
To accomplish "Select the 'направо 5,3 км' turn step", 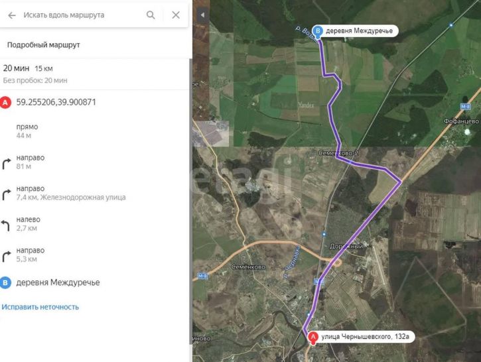I will click(94, 255).
